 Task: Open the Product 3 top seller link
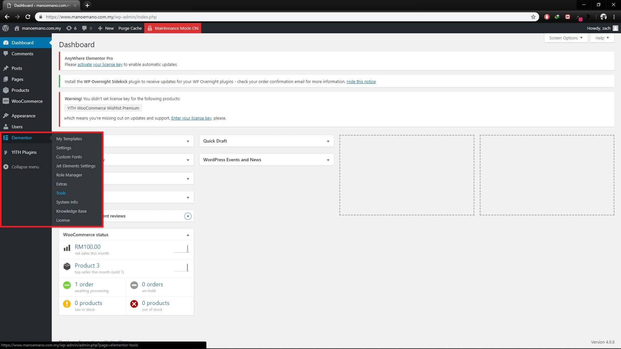[x=87, y=266]
